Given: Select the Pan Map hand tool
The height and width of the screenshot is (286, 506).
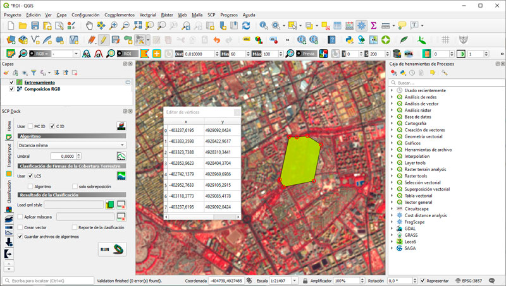Looking at the screenshot, I should pos(89,26).
